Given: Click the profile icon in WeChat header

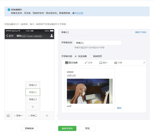Looking at the screenshot, I should [52, 36].
